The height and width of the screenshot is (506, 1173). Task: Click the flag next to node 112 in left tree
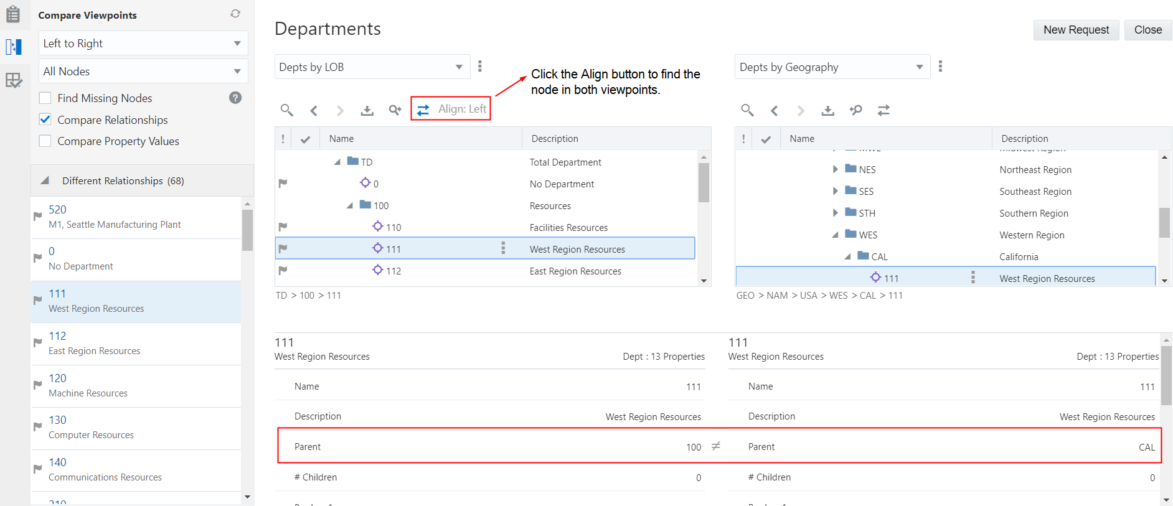(283, 271)
